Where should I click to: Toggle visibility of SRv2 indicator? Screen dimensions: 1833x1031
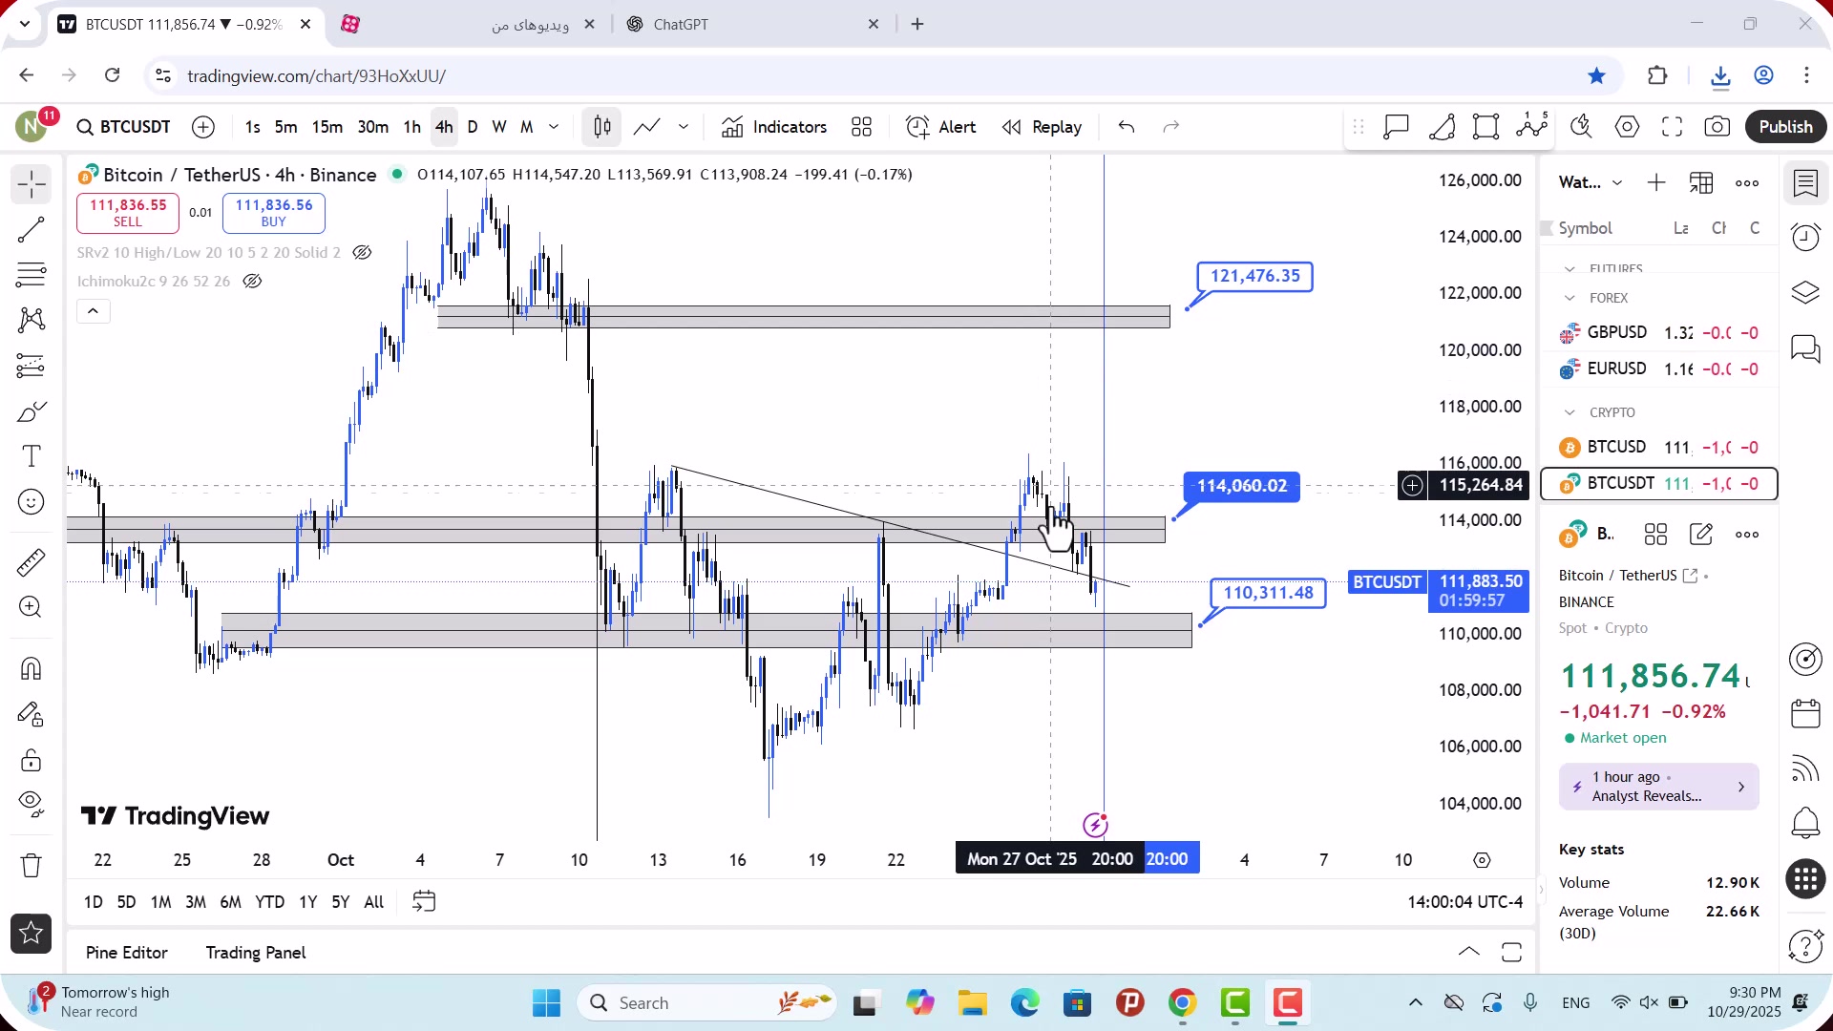click(x=362, y=253)
